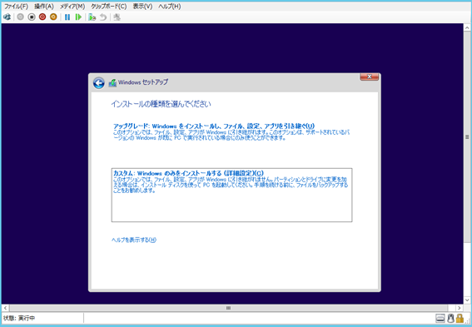Close the Windows セットアップ dialog with red X
This screenshot has width=472, height=327.
coord(370,77)
